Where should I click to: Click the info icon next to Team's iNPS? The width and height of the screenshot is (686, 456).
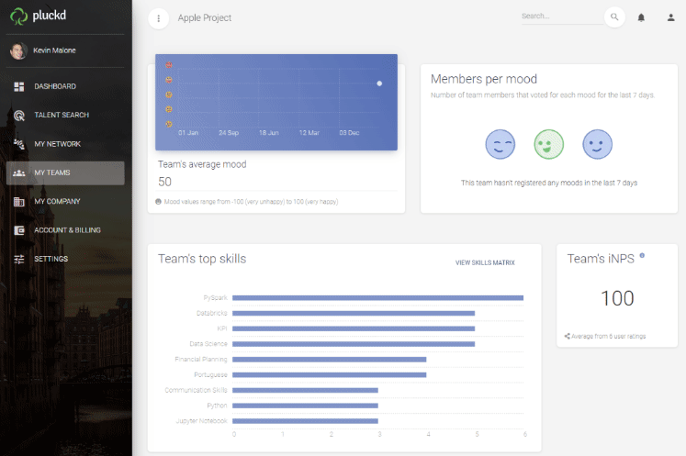[642, 255]
